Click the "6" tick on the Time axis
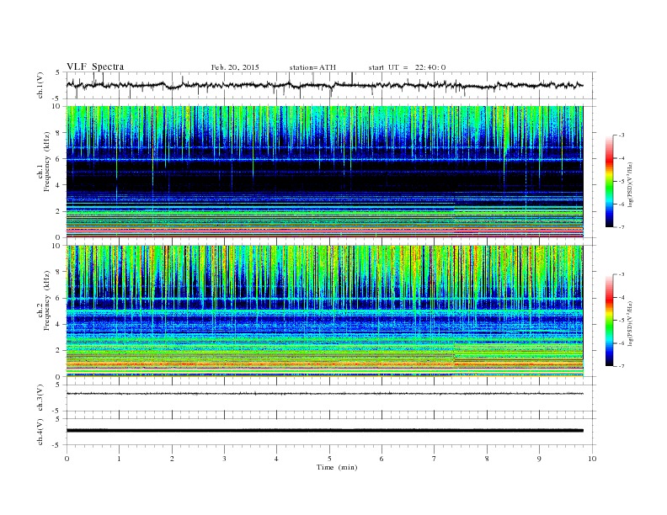The width and height of the screenshot is (667, 515). tap(382, 459)
